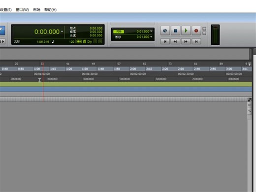256x192 pixels.
Task: Click the dim indicator right of Dly
Action: 95,41
